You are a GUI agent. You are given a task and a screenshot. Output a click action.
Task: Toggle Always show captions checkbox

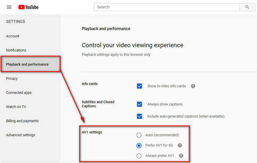[x=139, y=104]
